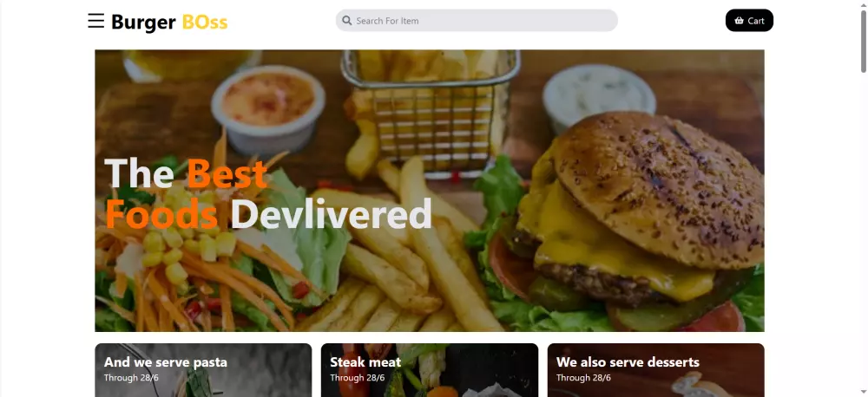
Task: Click the Burger BOss logo
Action: (x=169, y=23)
